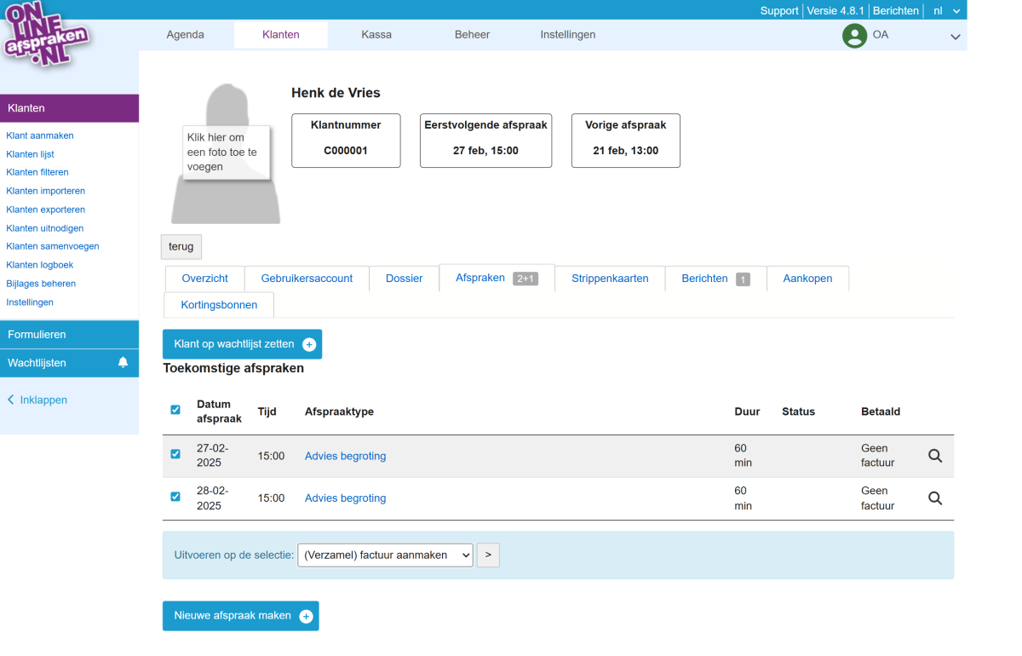
Task: Click the profile photo placeholder to add photo
Action: [x=226, y=153]
